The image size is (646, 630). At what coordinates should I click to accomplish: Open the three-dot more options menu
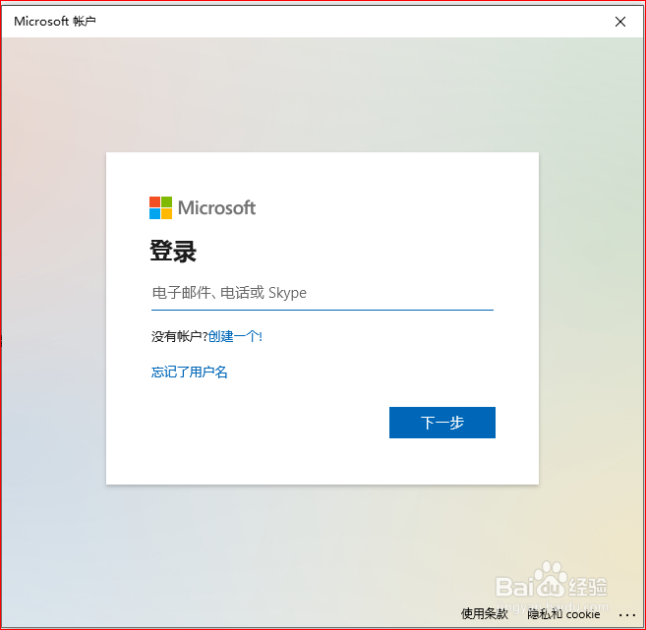[x=627, y=614]
